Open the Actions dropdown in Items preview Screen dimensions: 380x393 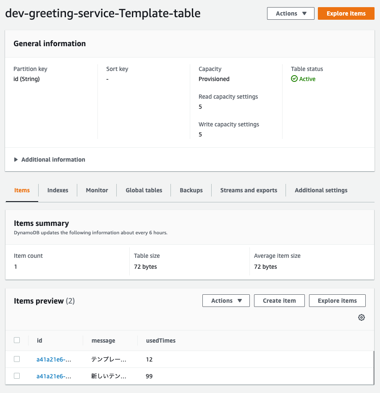[x=226, y=301]
